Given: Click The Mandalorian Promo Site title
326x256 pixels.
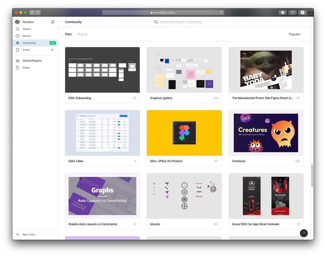Looking at the screenshot, I should click(x=263, y=98).
